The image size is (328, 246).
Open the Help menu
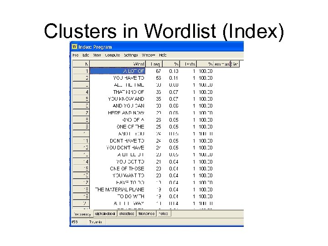(x=163, y=55)
